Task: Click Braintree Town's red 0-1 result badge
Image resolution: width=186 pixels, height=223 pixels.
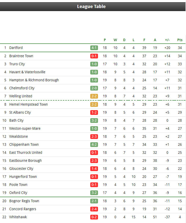Action: 94,56
